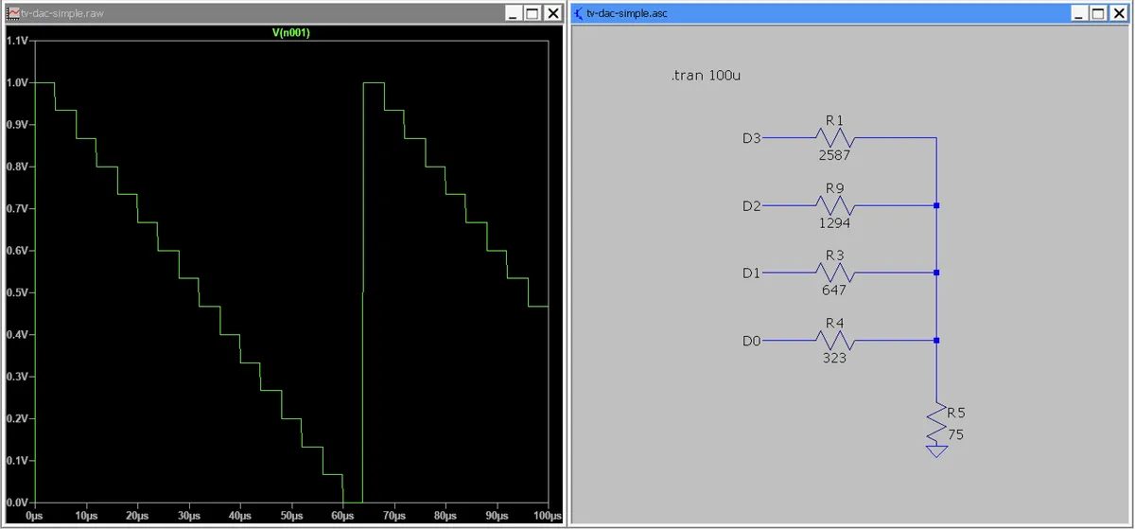Click the D1 net label
The image size is (1135, 529).
(751, 273)
